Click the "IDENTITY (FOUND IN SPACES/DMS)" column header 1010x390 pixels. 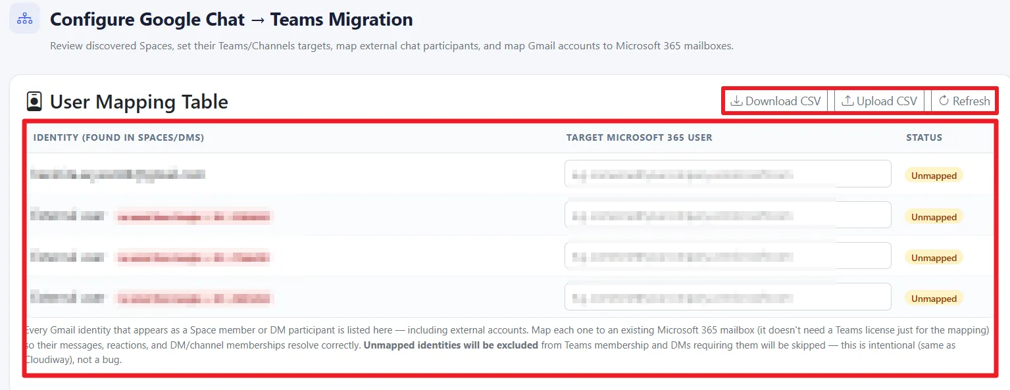[x=118, y=137]
